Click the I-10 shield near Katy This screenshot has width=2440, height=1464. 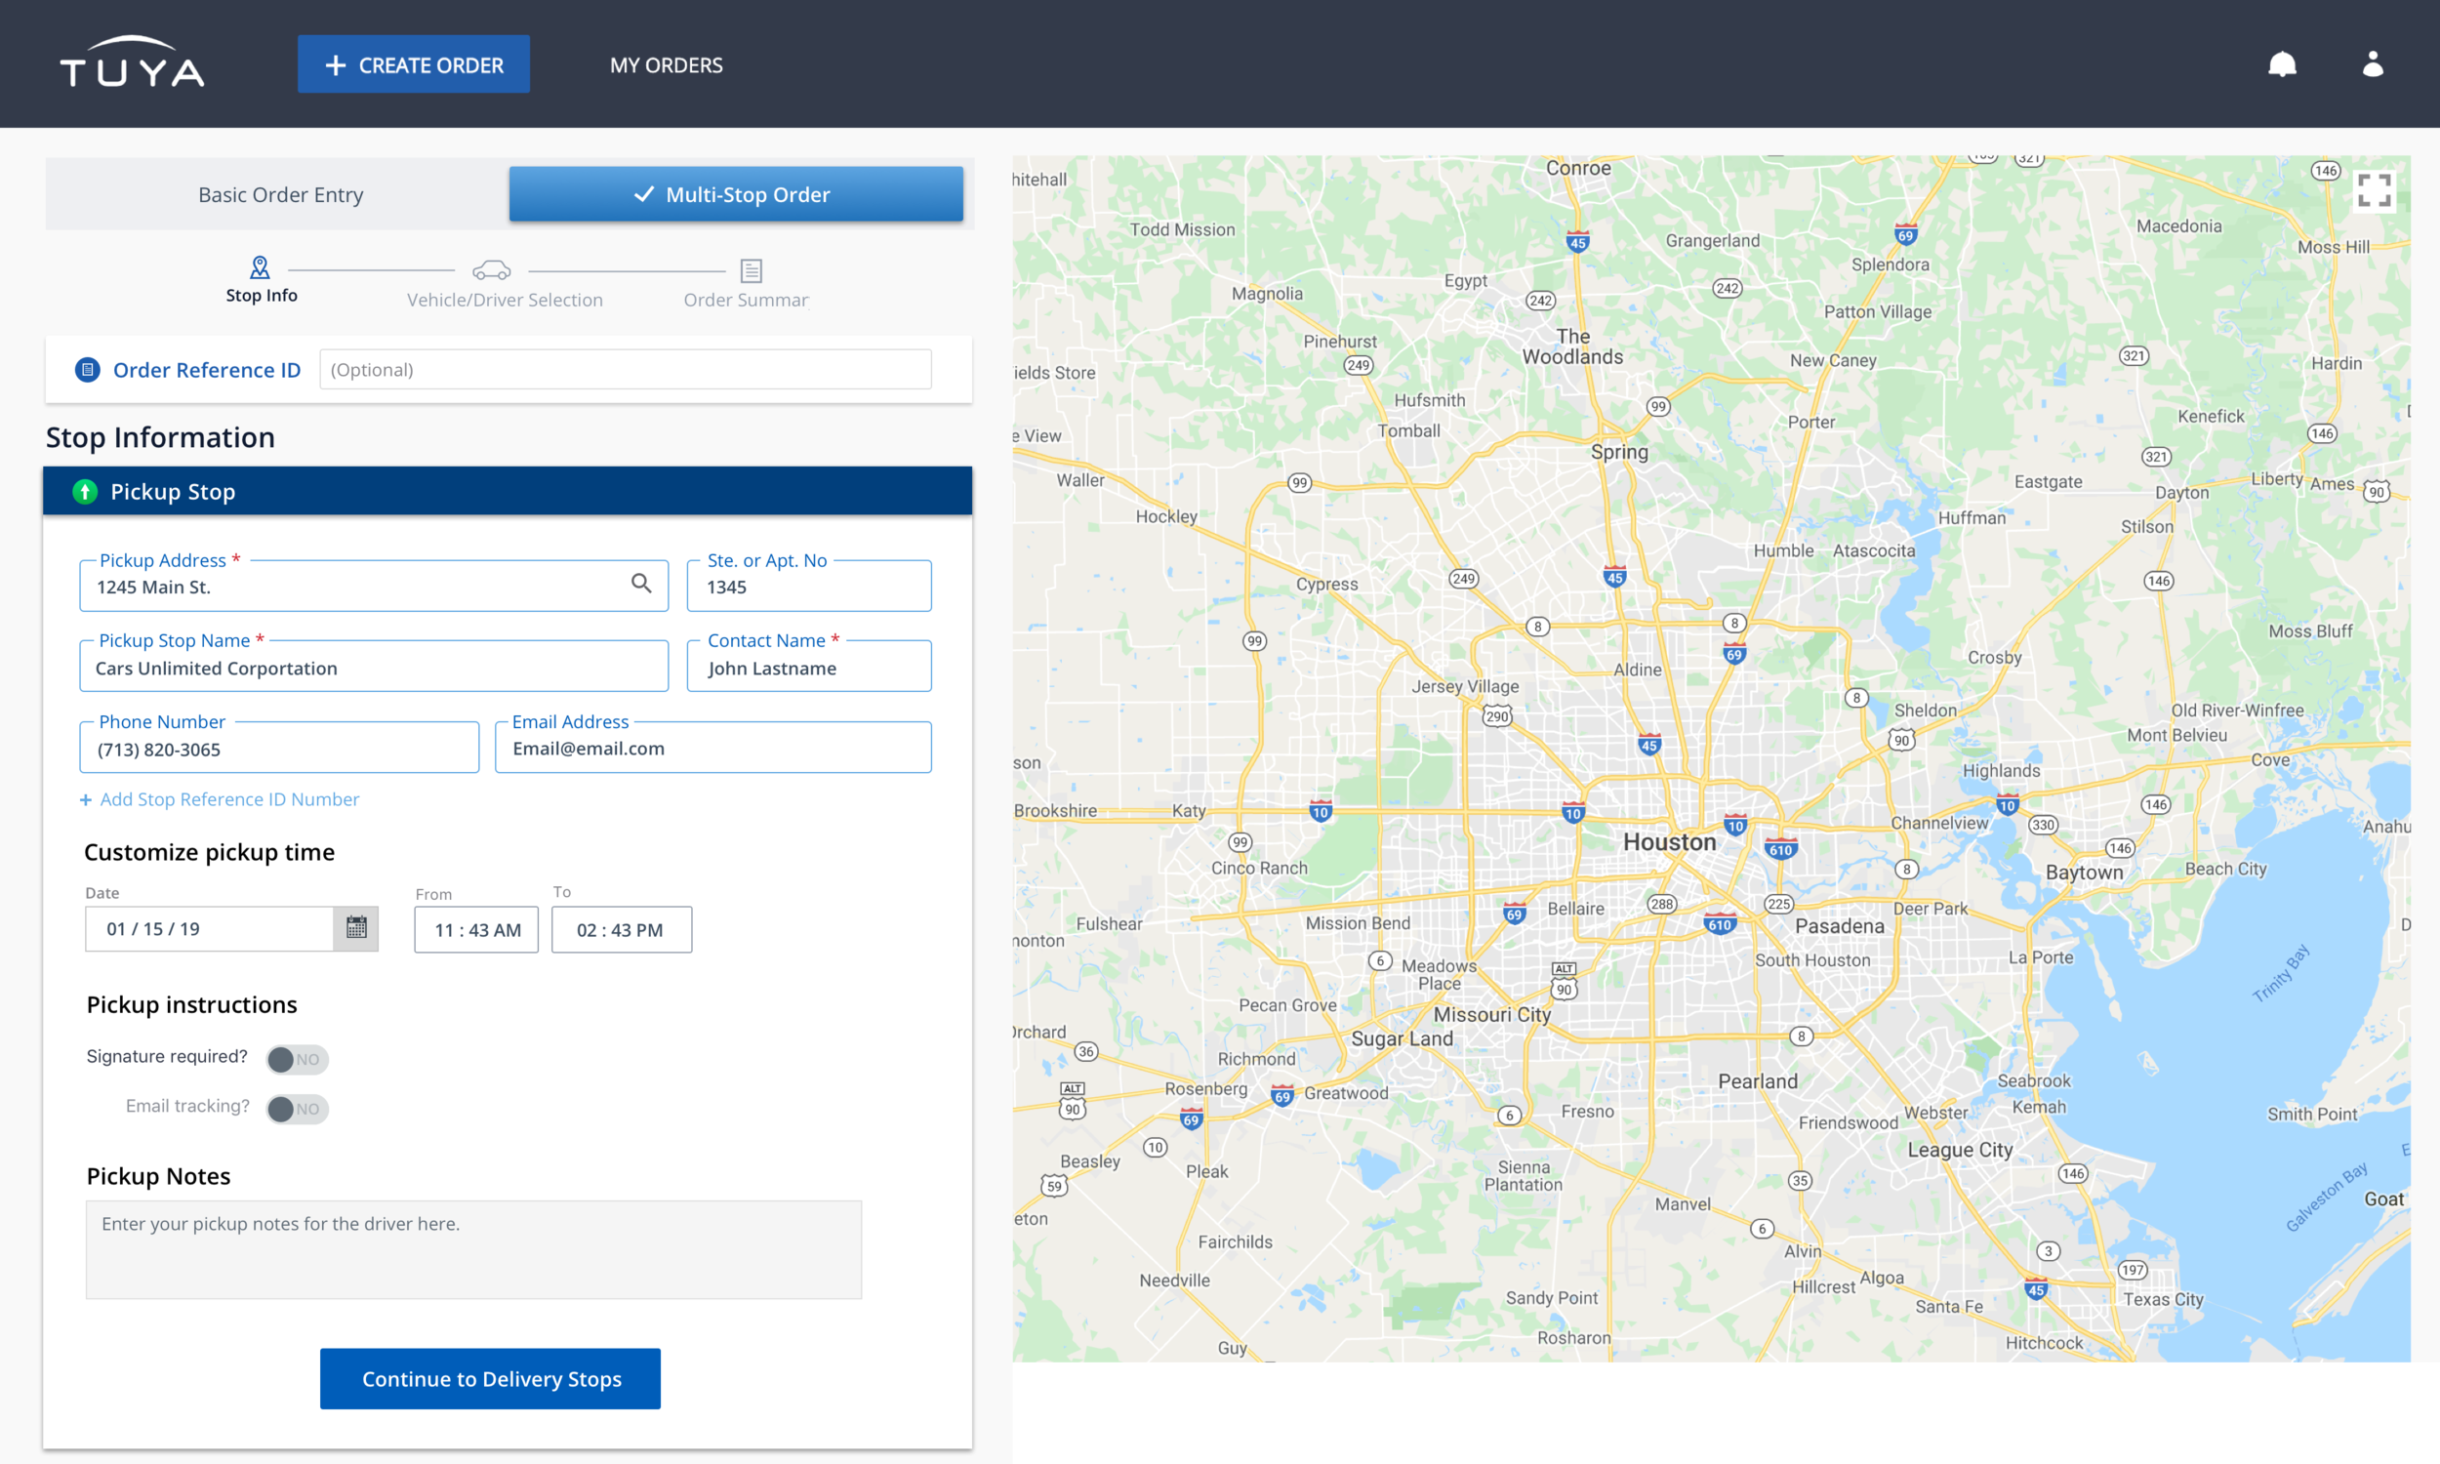1321,811
